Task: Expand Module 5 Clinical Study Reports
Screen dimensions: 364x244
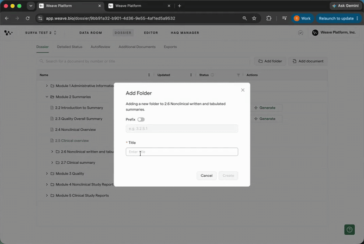Action: [47, 195]
